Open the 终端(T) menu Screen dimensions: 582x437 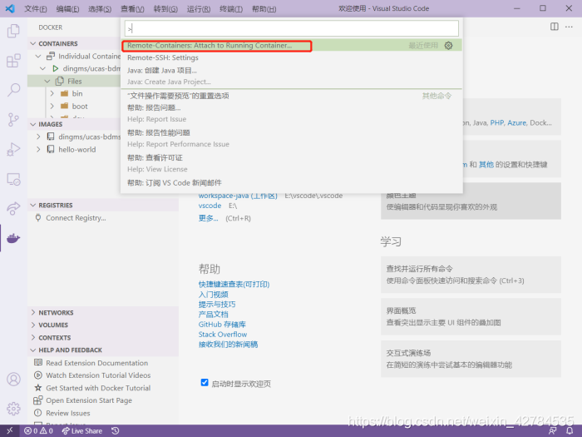coord(231,8)
